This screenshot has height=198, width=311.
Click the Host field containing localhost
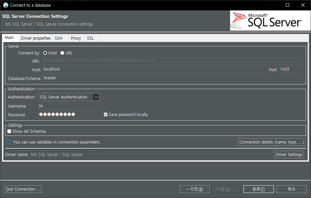click(155, 70)
